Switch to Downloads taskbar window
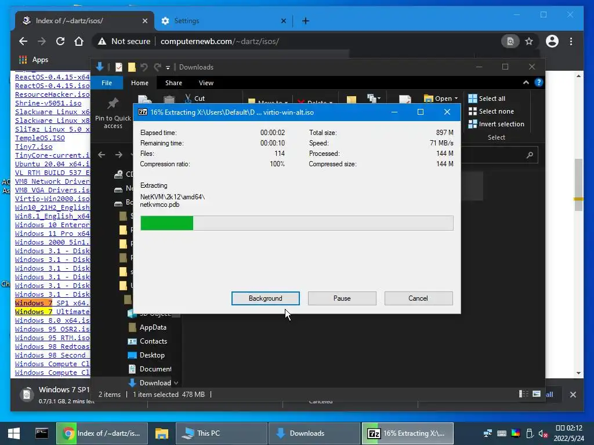This screenshot has height=445, width=594. tap(314, 433)
